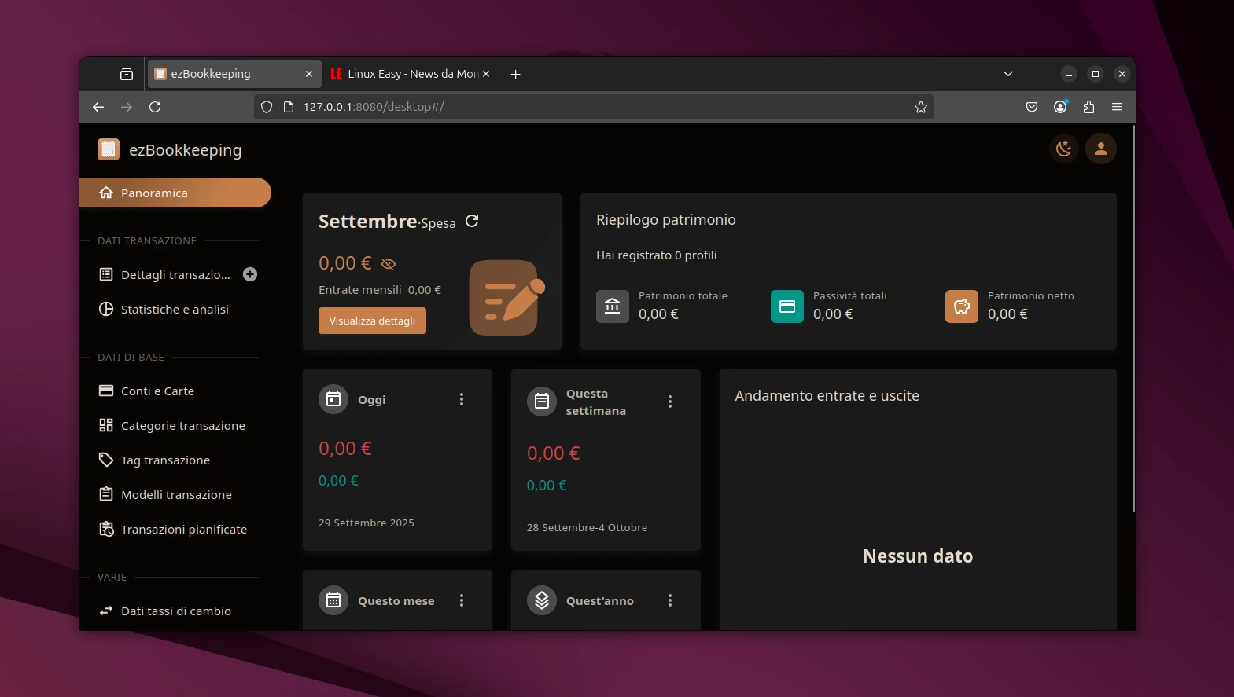Go back with browser back arrow

click(98, 107)
